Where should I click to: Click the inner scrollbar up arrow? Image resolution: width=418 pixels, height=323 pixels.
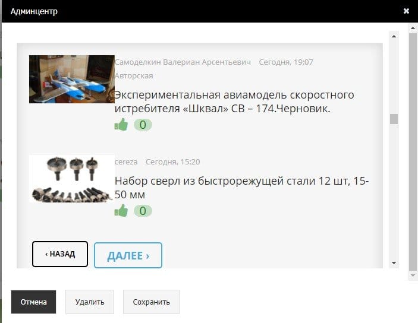394,36
